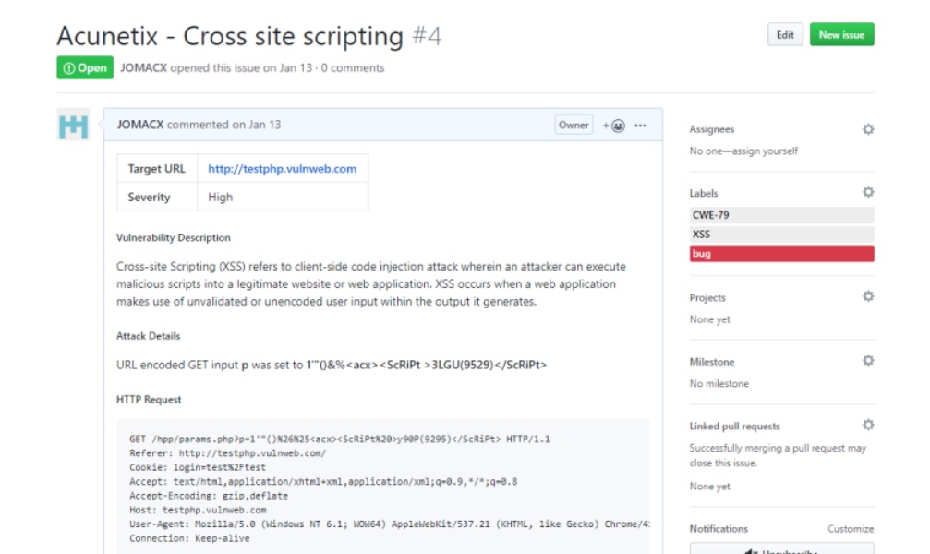
Task: Click the Customize notifications link
Action: point(851,529)
